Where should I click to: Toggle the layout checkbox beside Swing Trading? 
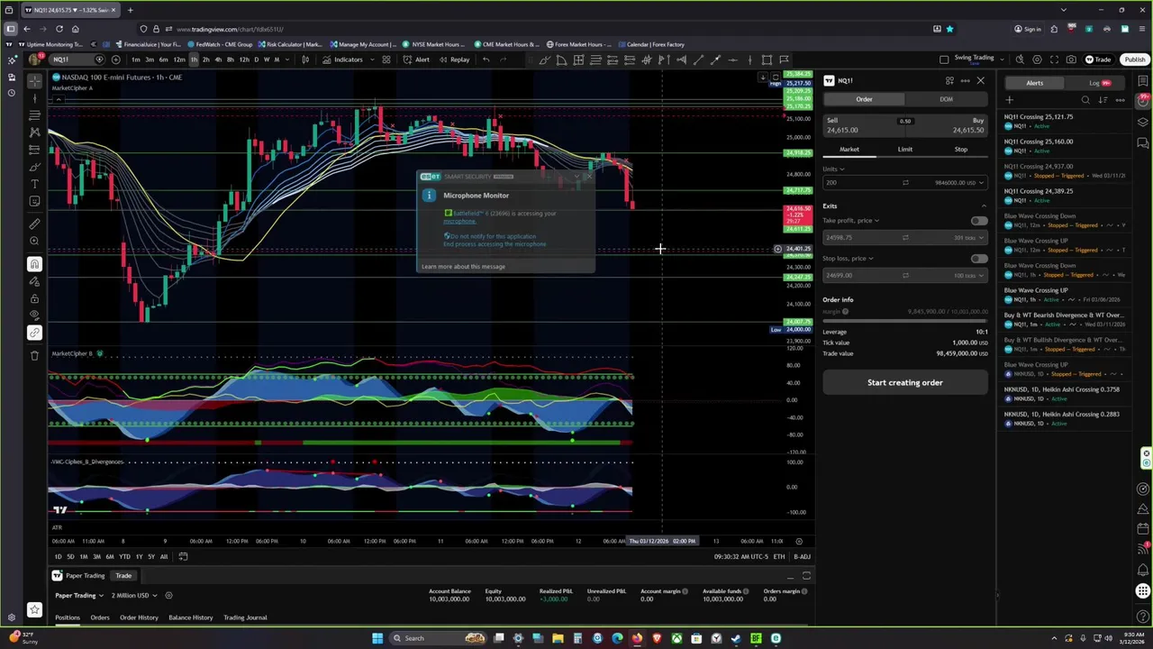point(944,59)
